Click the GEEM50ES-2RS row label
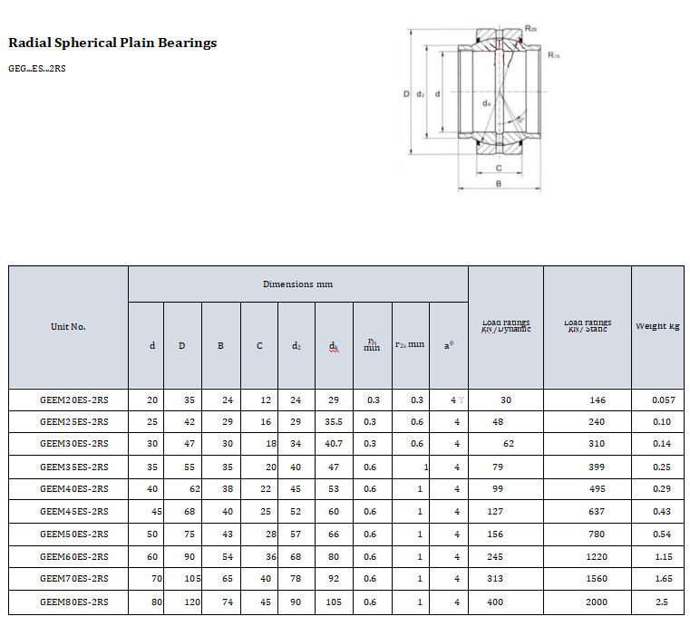This screenshot has width=690, height=626. [73, 534]
